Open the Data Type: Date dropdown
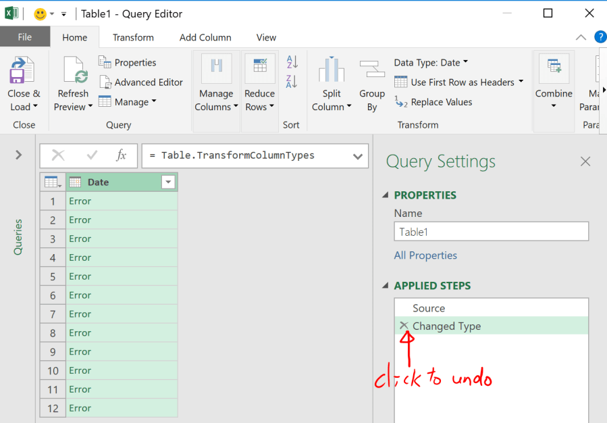 coord(431,63)
